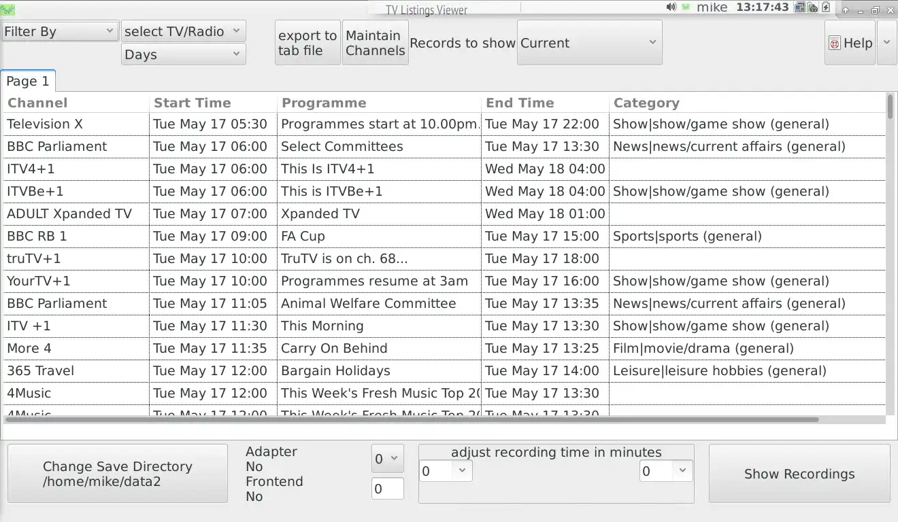898x522 pixels.
Task: Click Show Recordings button
Action: point(799,474)
